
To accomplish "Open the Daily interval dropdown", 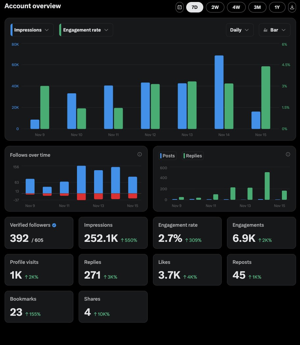I will [239, 30].
